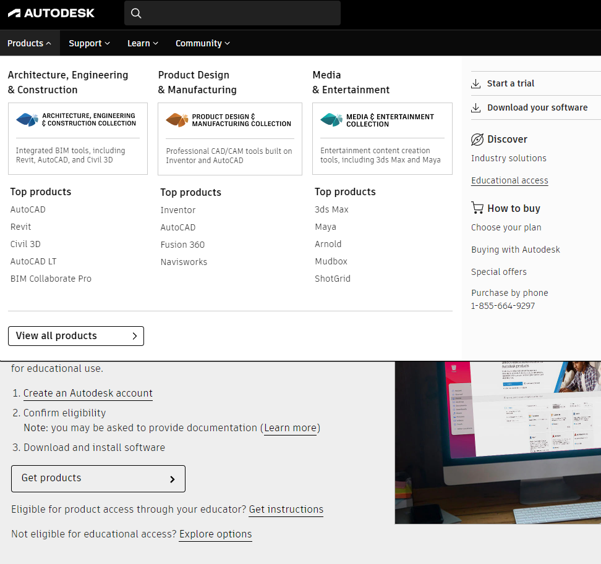The image size is (601, 564).
Task: Open BIM Collaborate Pro
Action: pyautogui.click(x=51, y=279)
